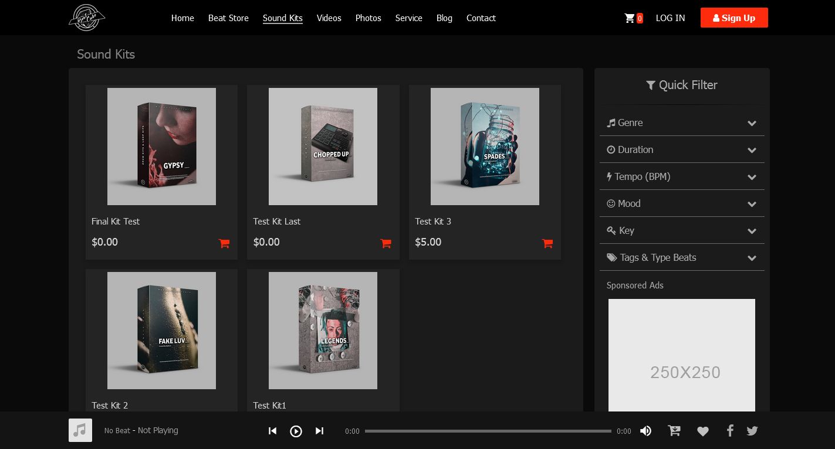Expand the Tempo (BPM) filter
835x449 pixels.
(682, 176)
